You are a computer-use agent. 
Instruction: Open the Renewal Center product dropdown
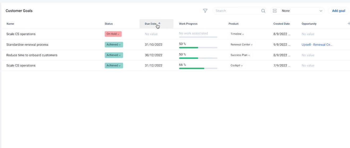coord(241,45)
